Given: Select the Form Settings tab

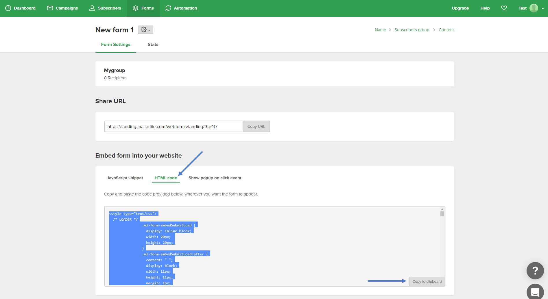Looking at the screenshot, I should click(x=116, y=45).
